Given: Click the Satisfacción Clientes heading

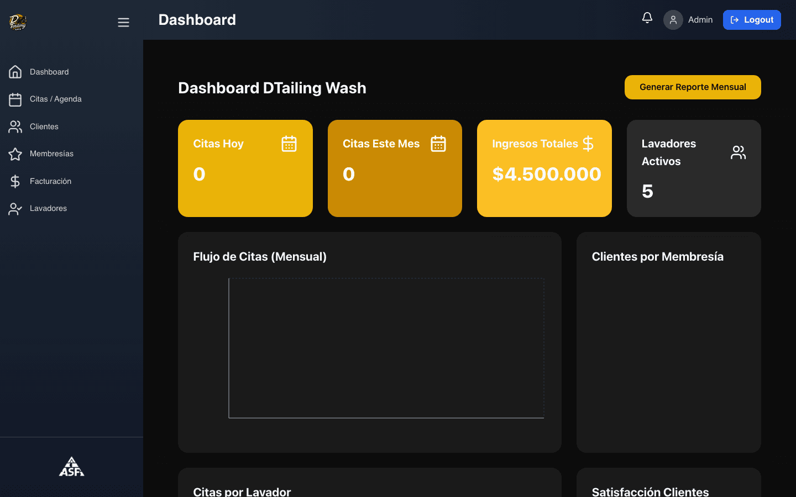Looking at the screenshot, I should point(650,491).
